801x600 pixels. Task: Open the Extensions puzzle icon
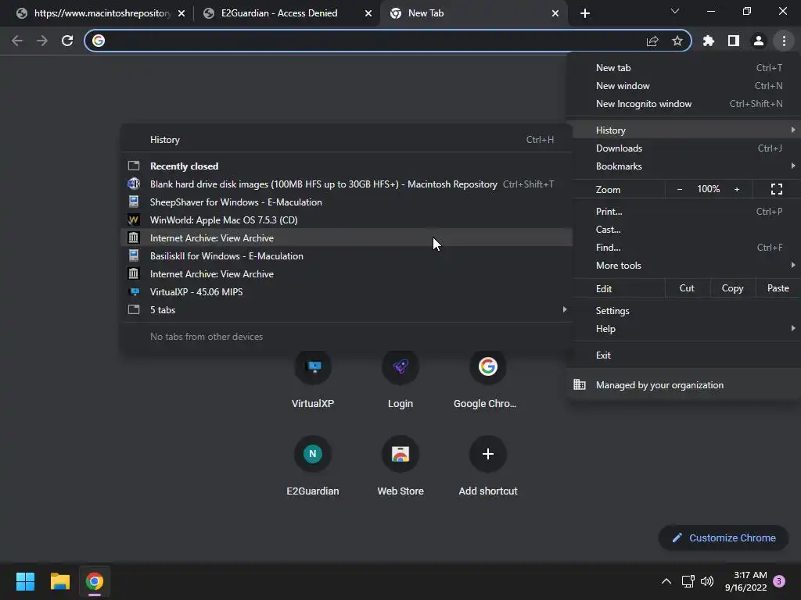pyautogui.click(x=709, y=41)
